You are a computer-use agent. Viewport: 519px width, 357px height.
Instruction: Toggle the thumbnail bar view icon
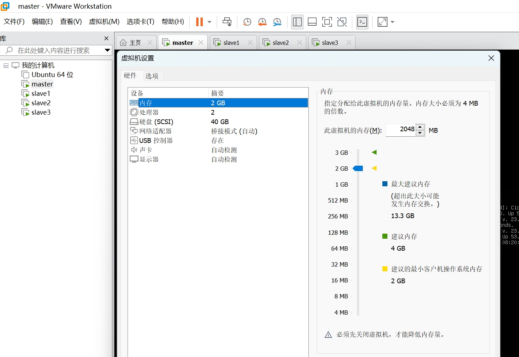pyautogui.click(x=312, y=22)
